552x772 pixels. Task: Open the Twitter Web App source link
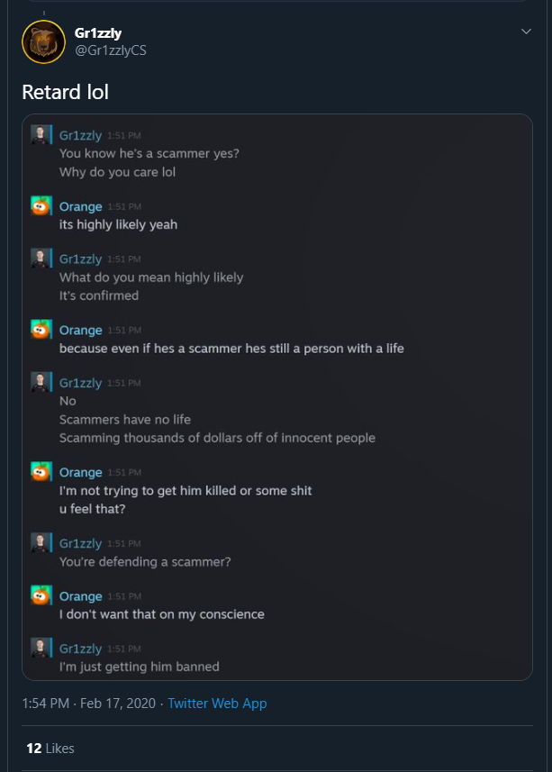click(217, 703)
